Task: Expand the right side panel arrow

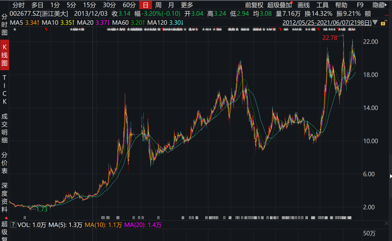Action: (391, 176)
